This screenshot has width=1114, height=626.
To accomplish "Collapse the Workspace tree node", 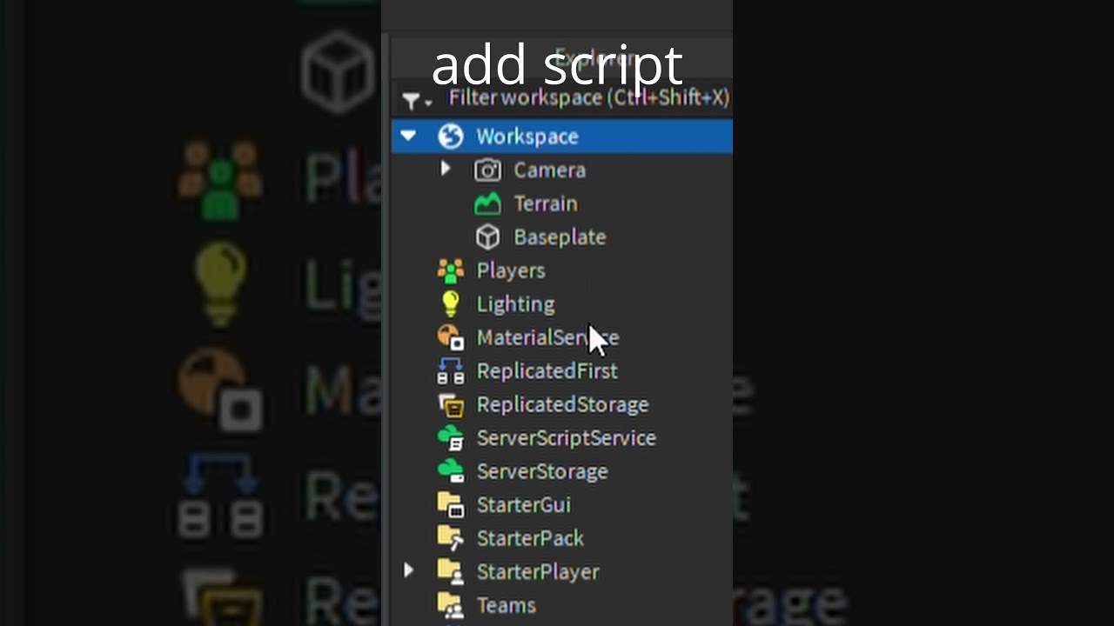I will (408, 136).
